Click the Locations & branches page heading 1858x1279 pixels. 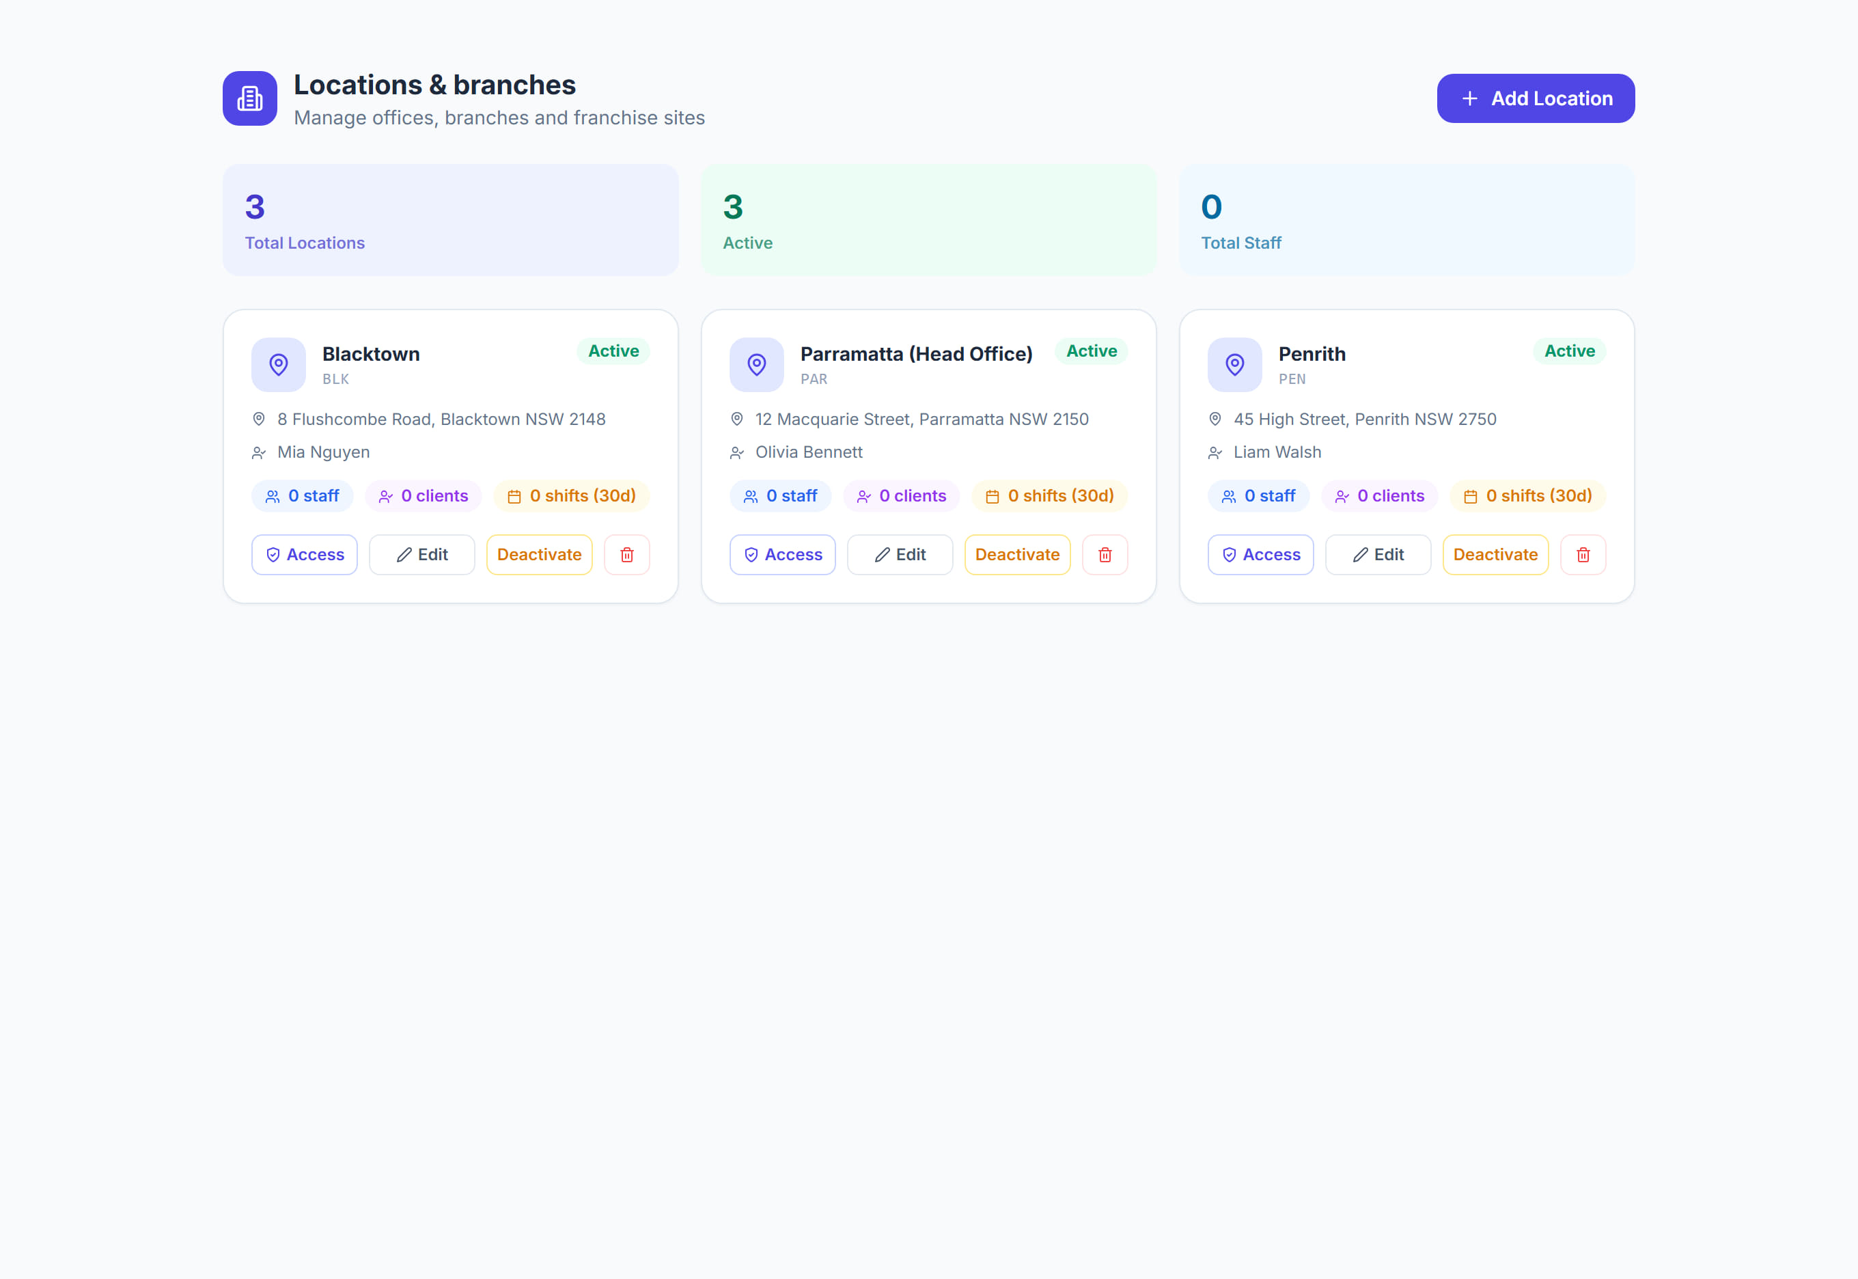[x=434, y=85]
